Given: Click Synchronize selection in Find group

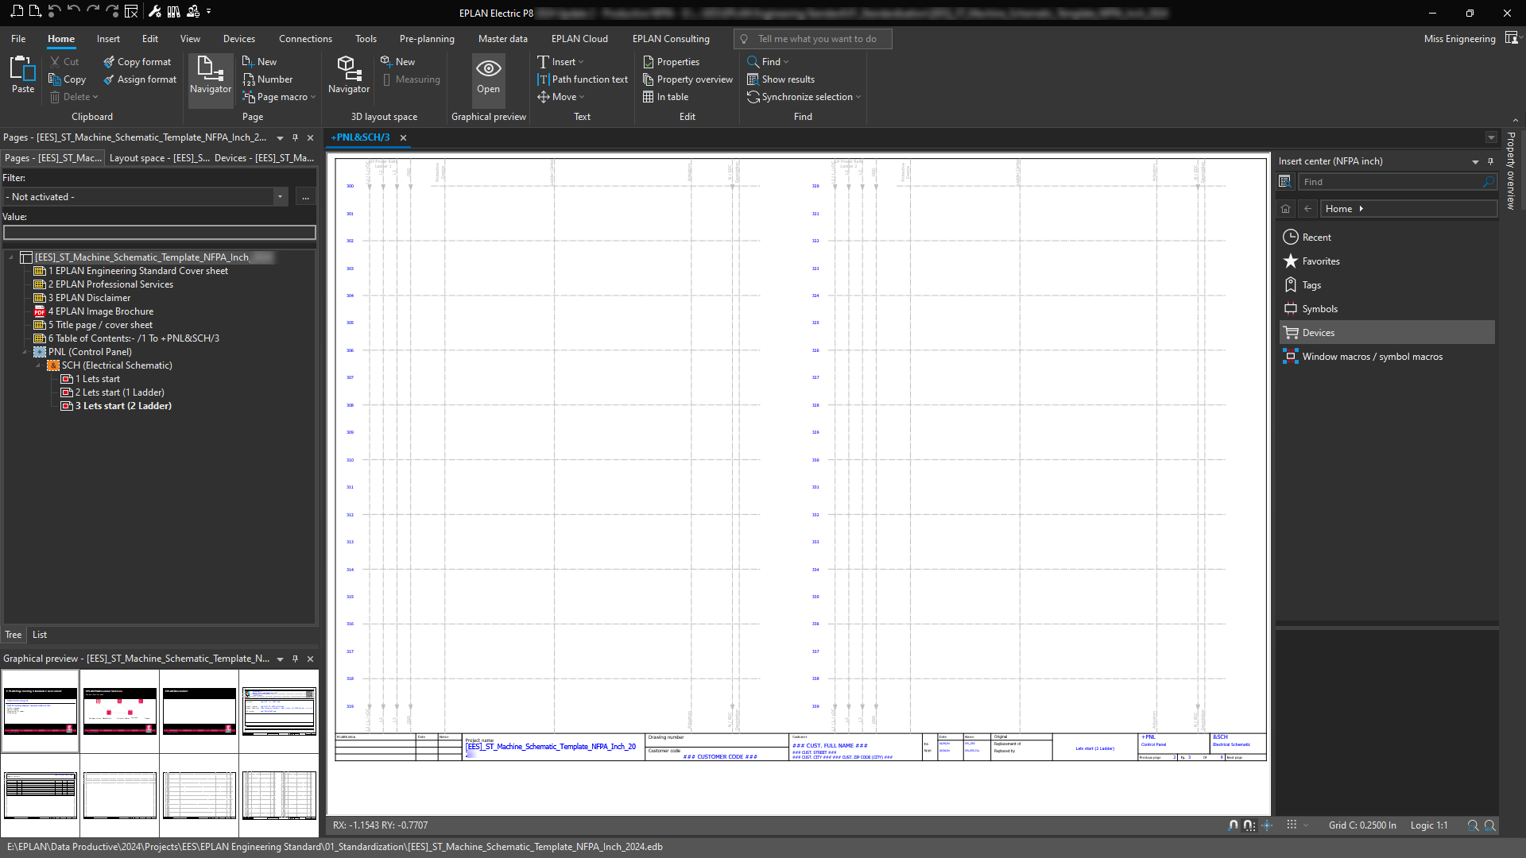Looking at the screenshot, I should 806,97.
